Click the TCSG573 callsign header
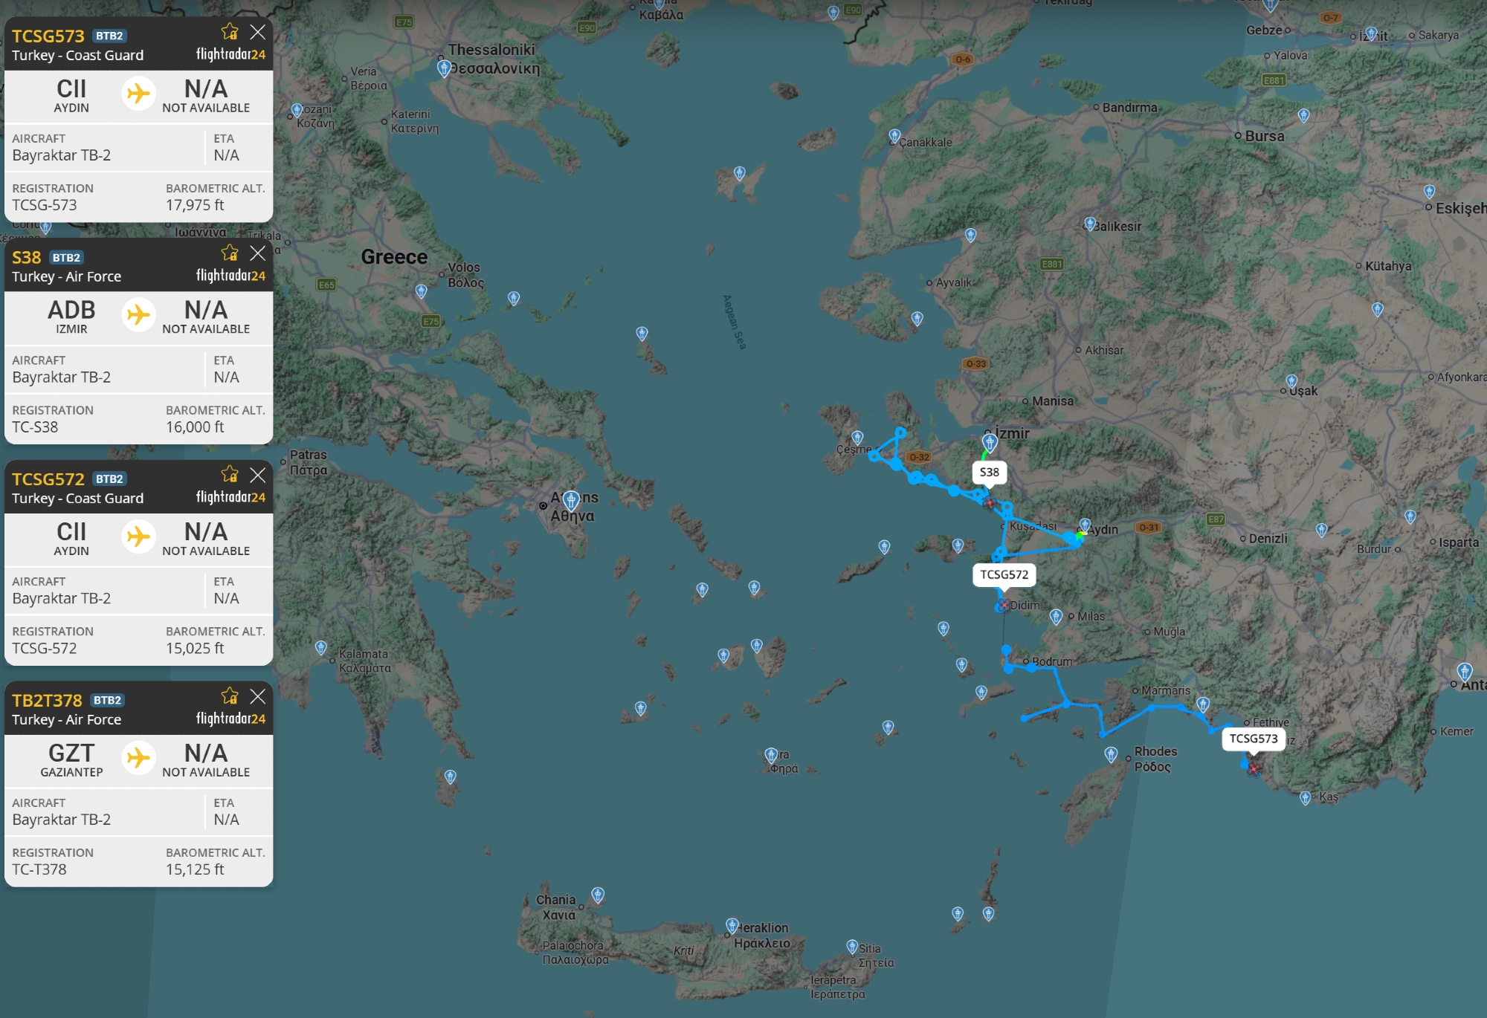This screenshot has height=1018, width=1487. point(48,36)
